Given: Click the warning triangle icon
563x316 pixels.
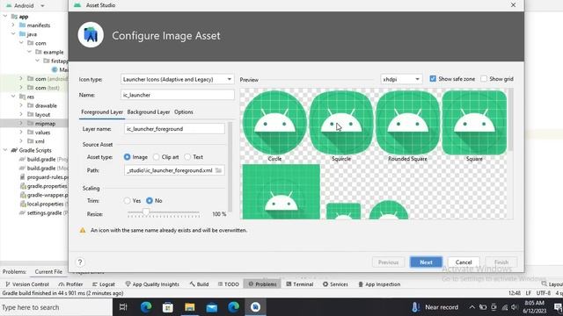Looking at the screenshot, I should coord(83,230).
